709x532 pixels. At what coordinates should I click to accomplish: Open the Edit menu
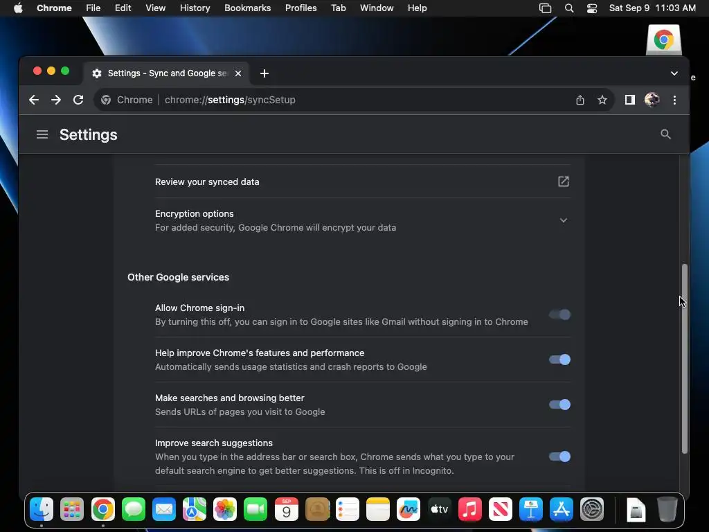tap(123, 8)
